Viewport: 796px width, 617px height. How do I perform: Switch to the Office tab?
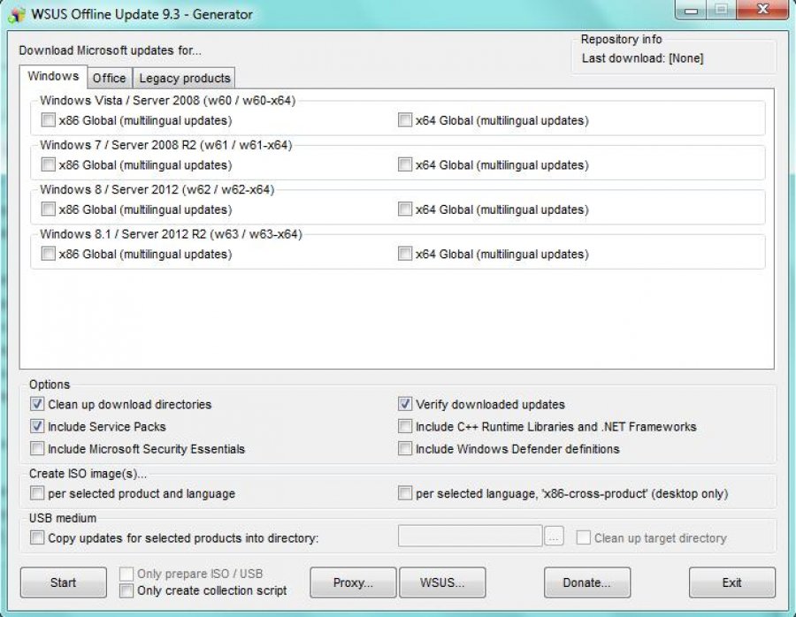pos(109,78)
